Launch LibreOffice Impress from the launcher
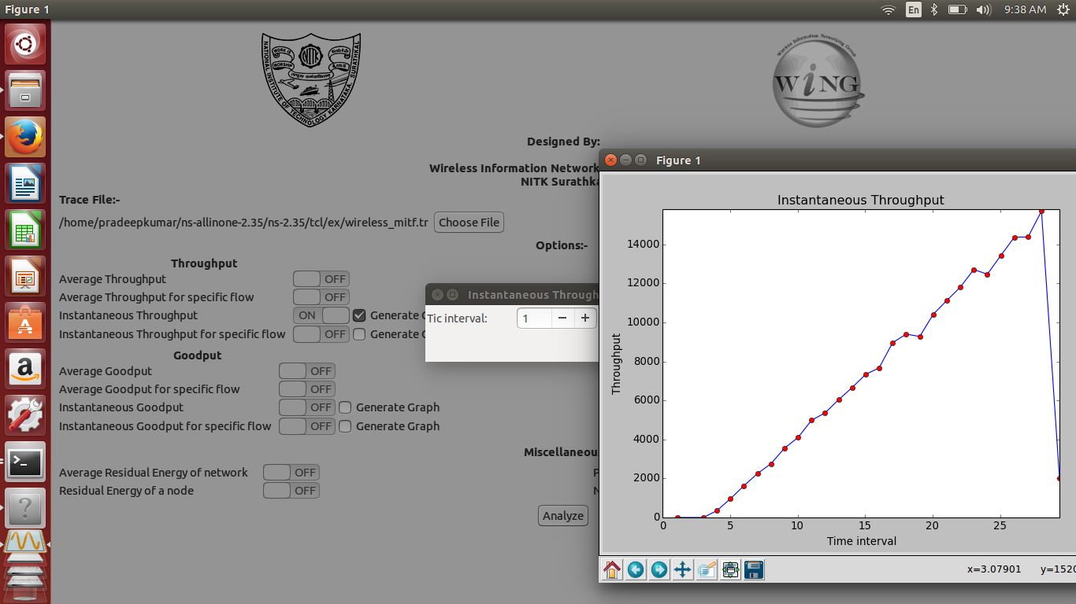The width and height of the screenshot is (1076, 604). 25,276
